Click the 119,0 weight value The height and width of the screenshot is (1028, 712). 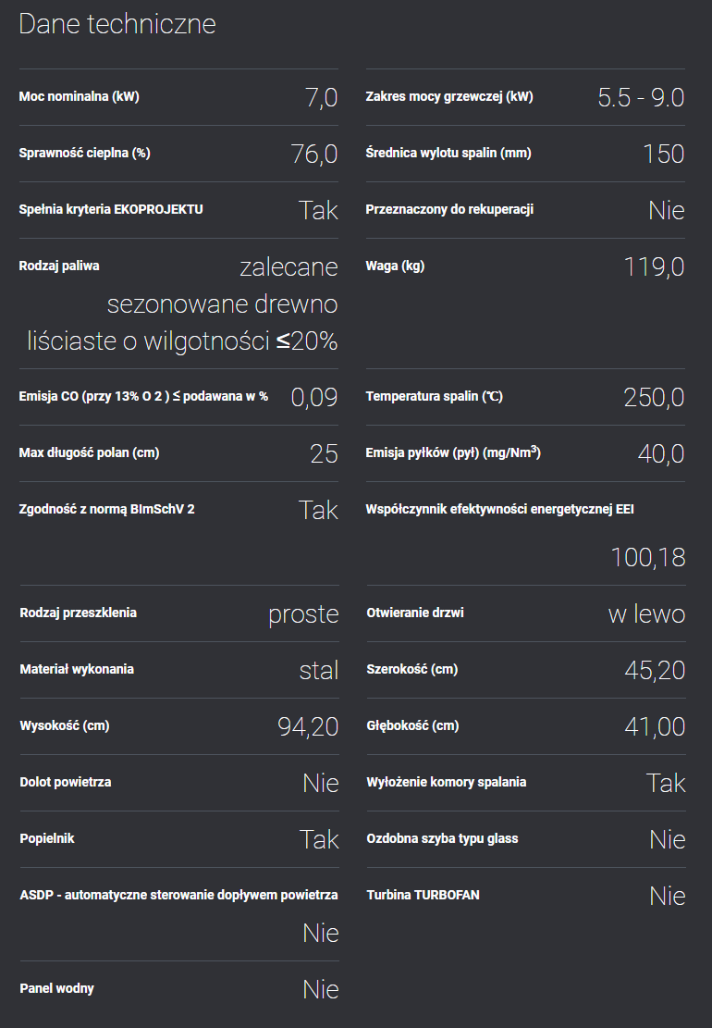[655, 266]
